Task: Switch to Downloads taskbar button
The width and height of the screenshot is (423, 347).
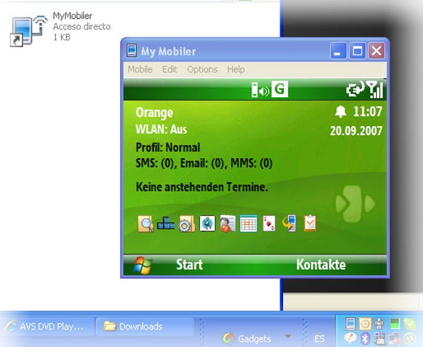Action: tap(145, 326)
